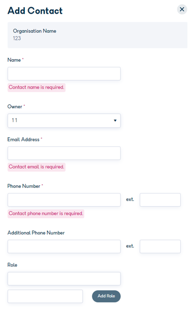Viewport: 192px width, 311px height.
Task: Click the Owner dropdown arrow
Action: click(115, 121)
